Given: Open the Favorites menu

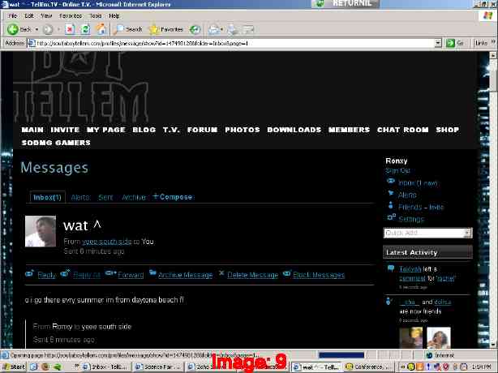Looking at the screenshot, I should point(71,16).
